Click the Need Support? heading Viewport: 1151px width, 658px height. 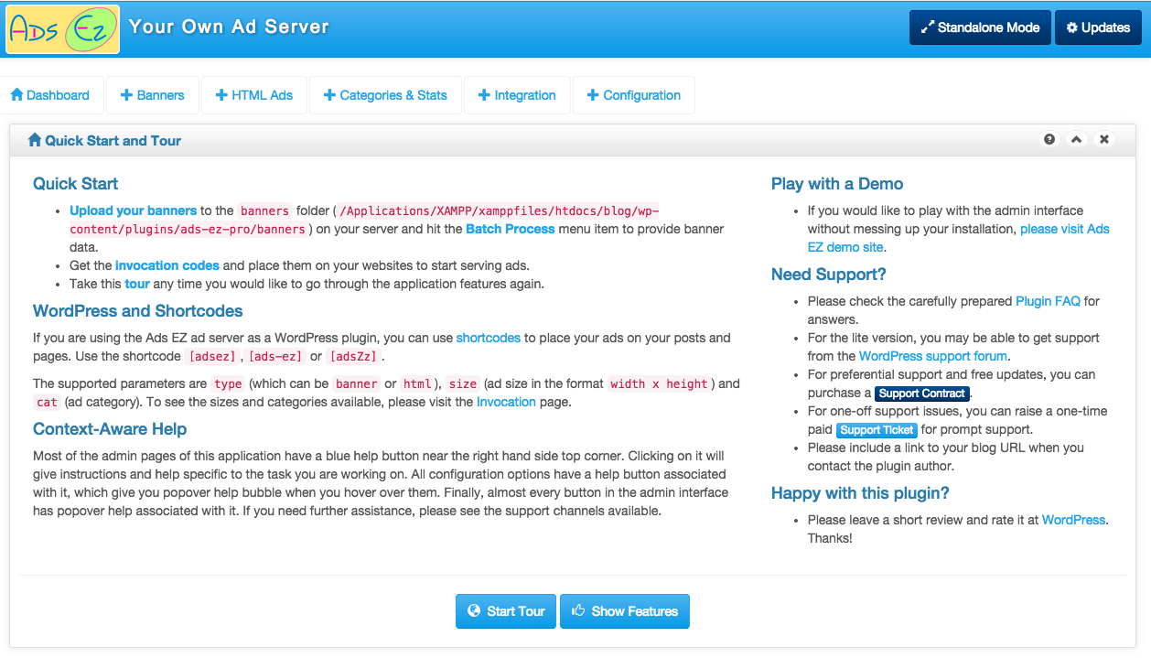(x=829, y=274)
